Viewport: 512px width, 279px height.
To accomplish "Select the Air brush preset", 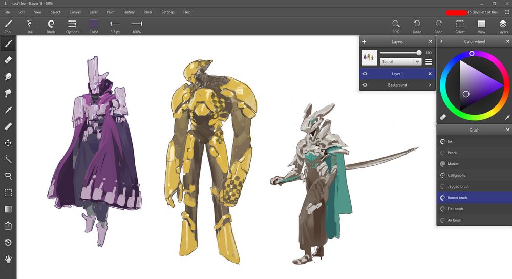I will (x=454, y=220).
